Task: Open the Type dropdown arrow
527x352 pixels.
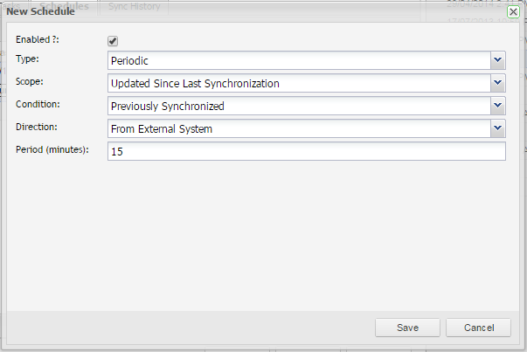Action: [x=497, y=60]
